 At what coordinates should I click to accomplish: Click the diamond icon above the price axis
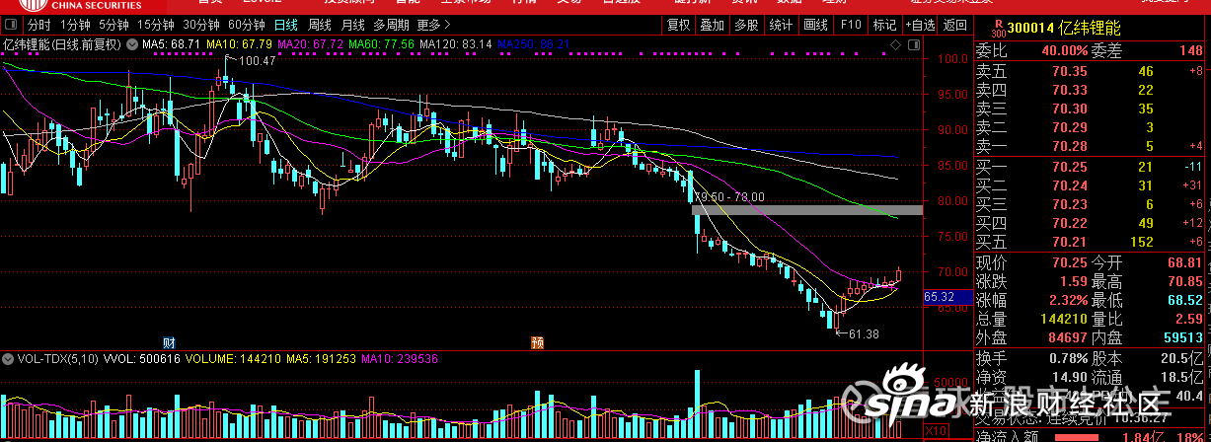(x=895, y=44)
